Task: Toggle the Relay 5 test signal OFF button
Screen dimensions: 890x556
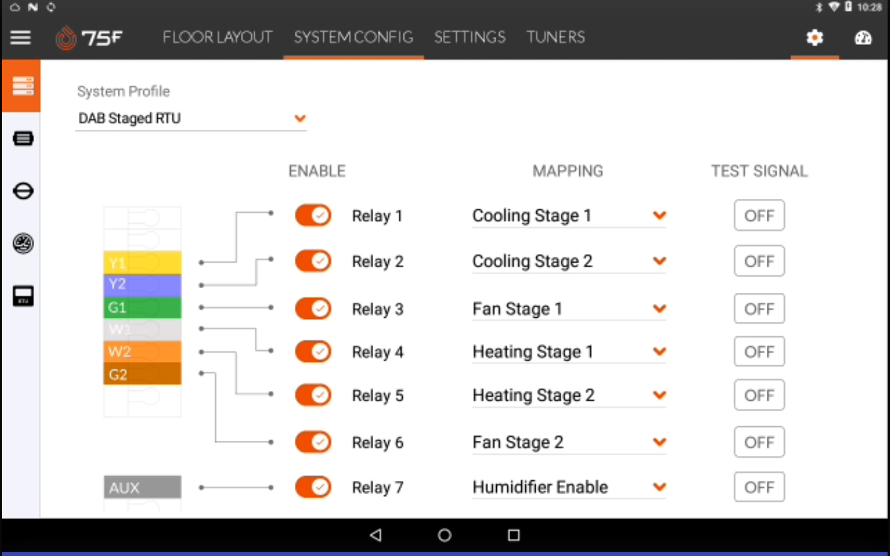Action: coord(759,395)
